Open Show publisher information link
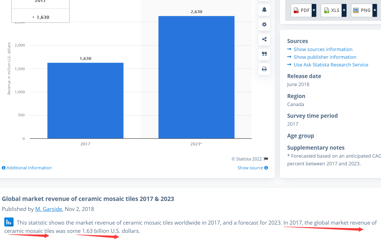The image size is (381, 242). coord(325,57)
